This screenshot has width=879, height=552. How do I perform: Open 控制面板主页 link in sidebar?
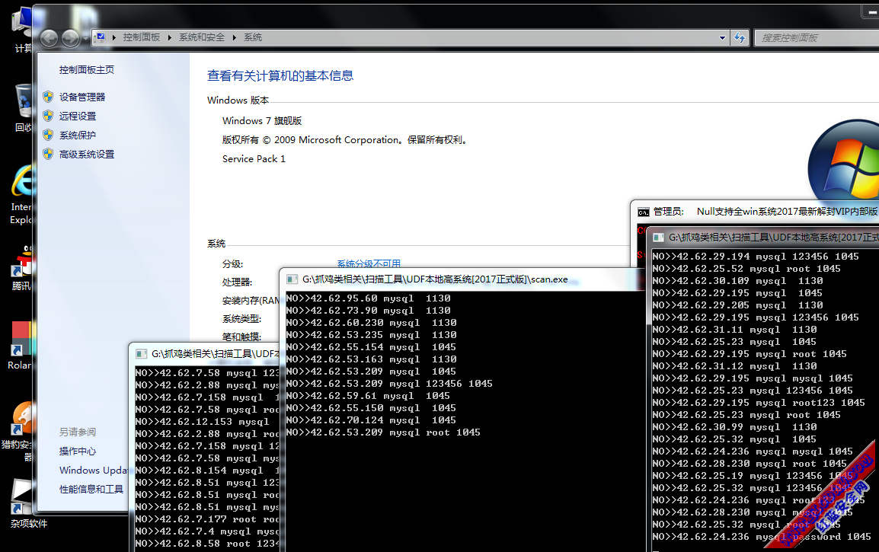[87, 69]
